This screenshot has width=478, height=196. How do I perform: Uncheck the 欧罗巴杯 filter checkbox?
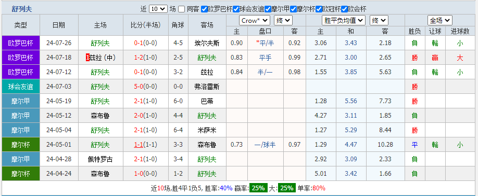[x=205, y=9]
